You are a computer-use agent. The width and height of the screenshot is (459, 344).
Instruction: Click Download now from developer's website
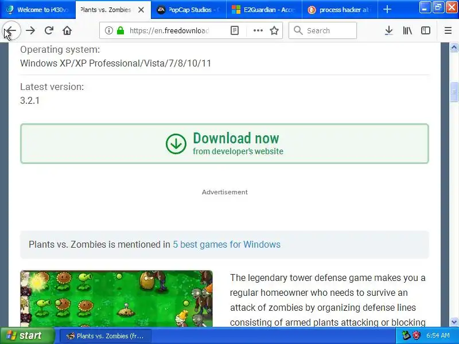click(x=224, y=144)
